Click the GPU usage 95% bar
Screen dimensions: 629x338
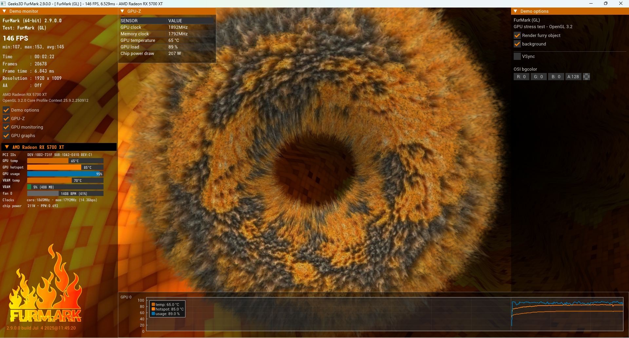pyautogui.click(x=65, y=174)
